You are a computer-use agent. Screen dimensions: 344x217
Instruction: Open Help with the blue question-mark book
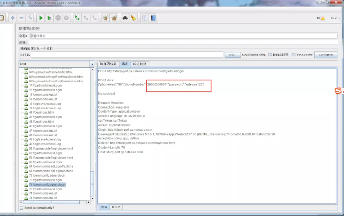(153, 18)
